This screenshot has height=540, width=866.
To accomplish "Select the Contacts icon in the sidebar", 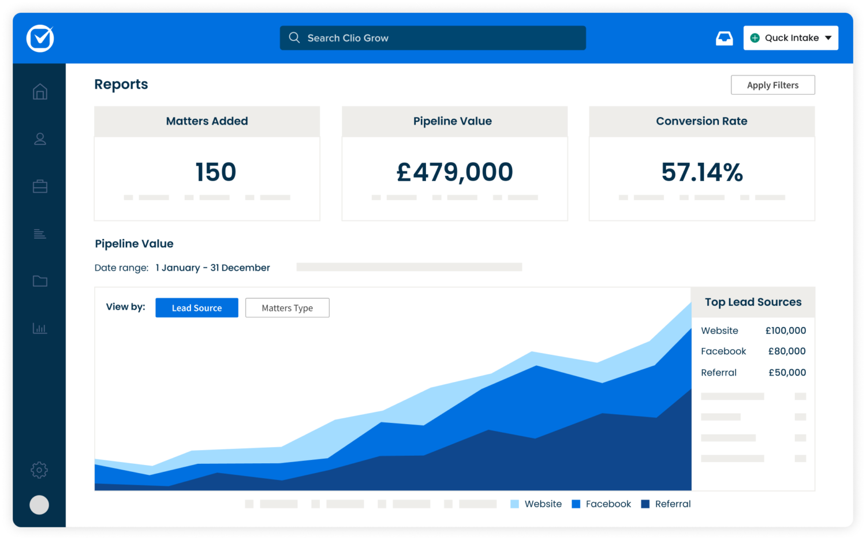I will click(x=39, y=138).
